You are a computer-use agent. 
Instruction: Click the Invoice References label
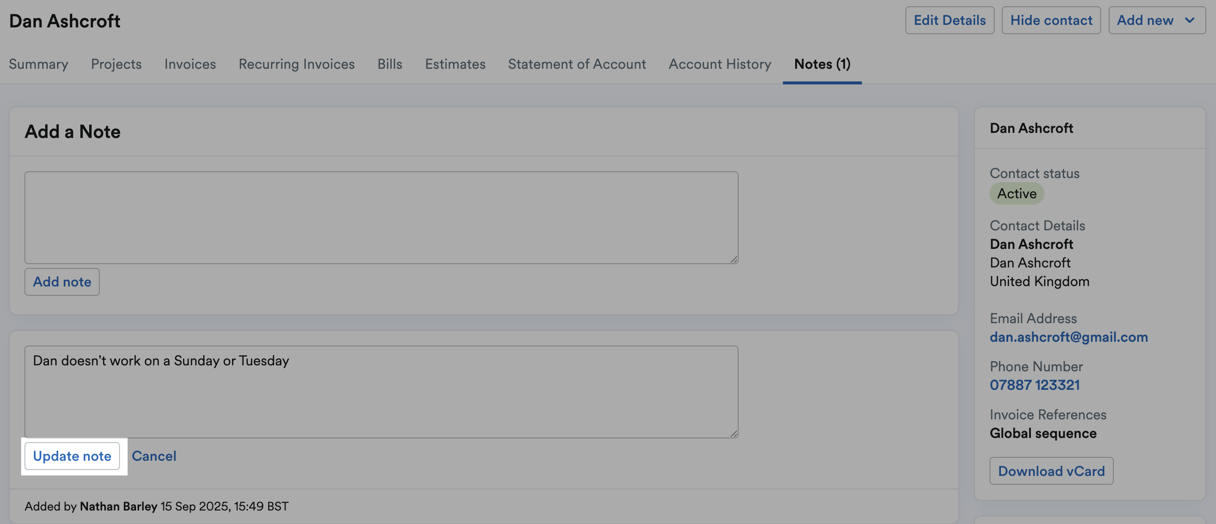pyautogui.click(x=1048, y=415)
